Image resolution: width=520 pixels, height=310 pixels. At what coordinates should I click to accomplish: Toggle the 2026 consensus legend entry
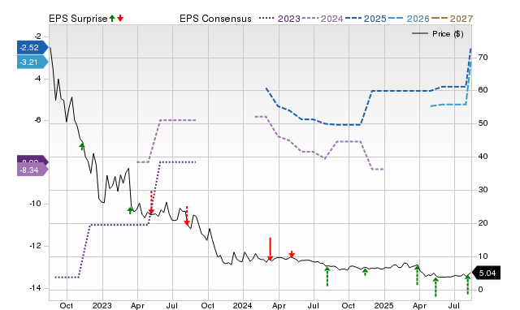pos(409,19)
